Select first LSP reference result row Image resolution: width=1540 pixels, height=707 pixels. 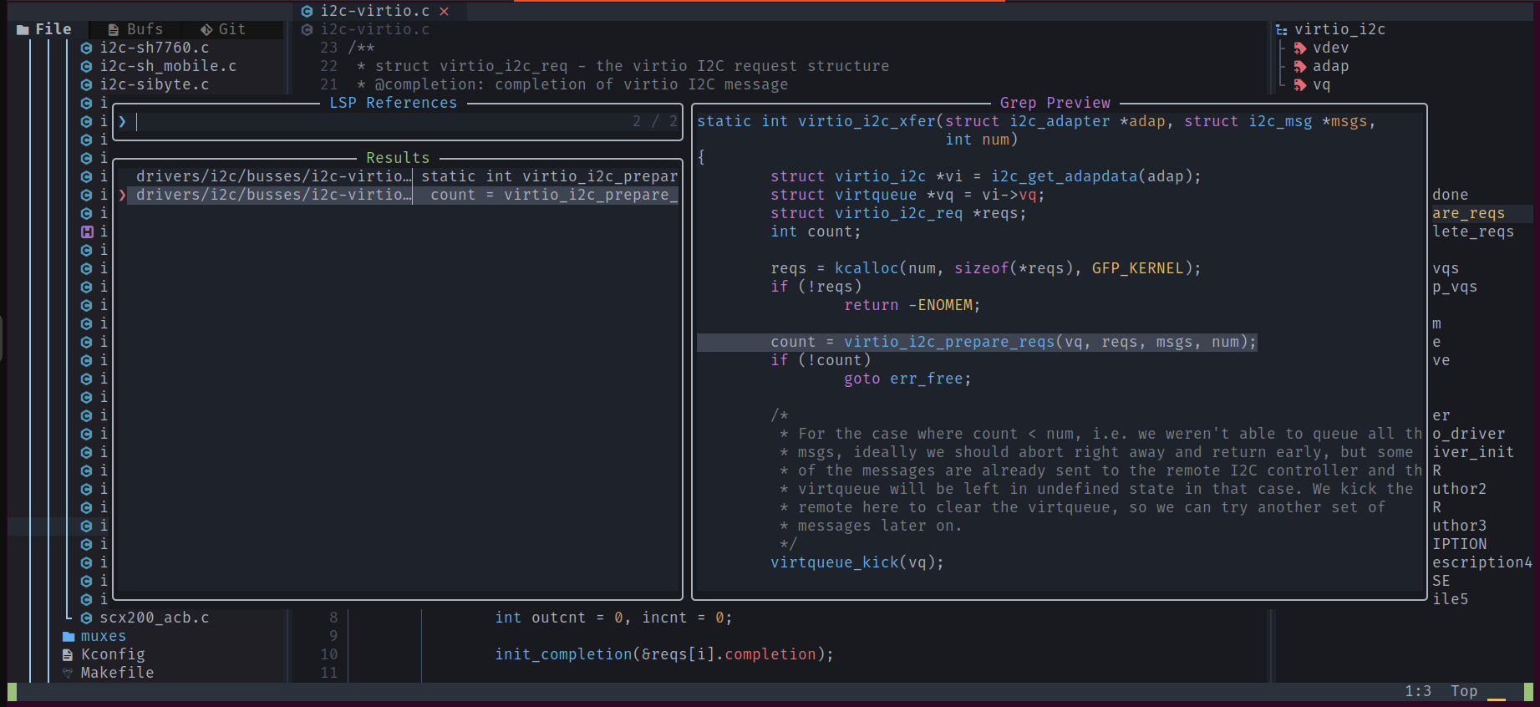pos(401,176)
